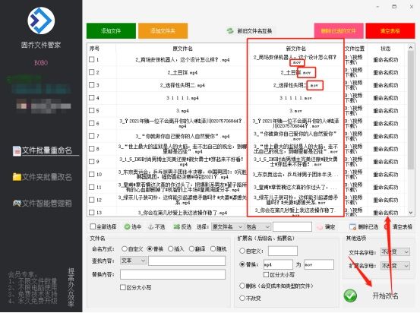This screenshot has width=420, height=313.
Task: Tick checkbox for row 2 土豆泥
Action: coord(92,72)
